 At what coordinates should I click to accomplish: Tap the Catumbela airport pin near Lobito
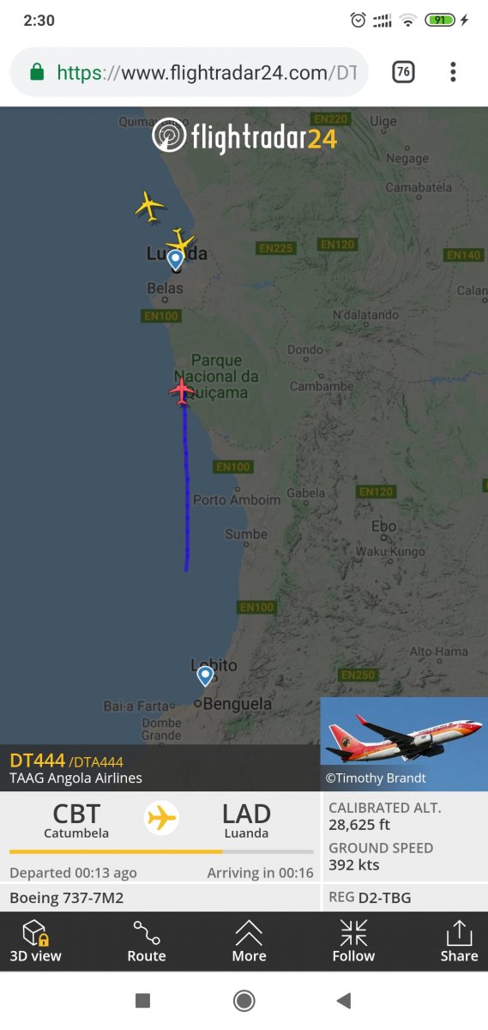205,676
